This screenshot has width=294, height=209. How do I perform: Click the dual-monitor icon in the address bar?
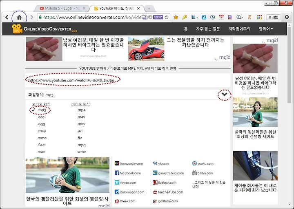[x=145, y=17]
